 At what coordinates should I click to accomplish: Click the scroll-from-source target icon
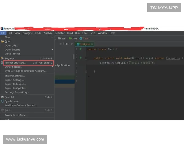[x=61, y=44]
